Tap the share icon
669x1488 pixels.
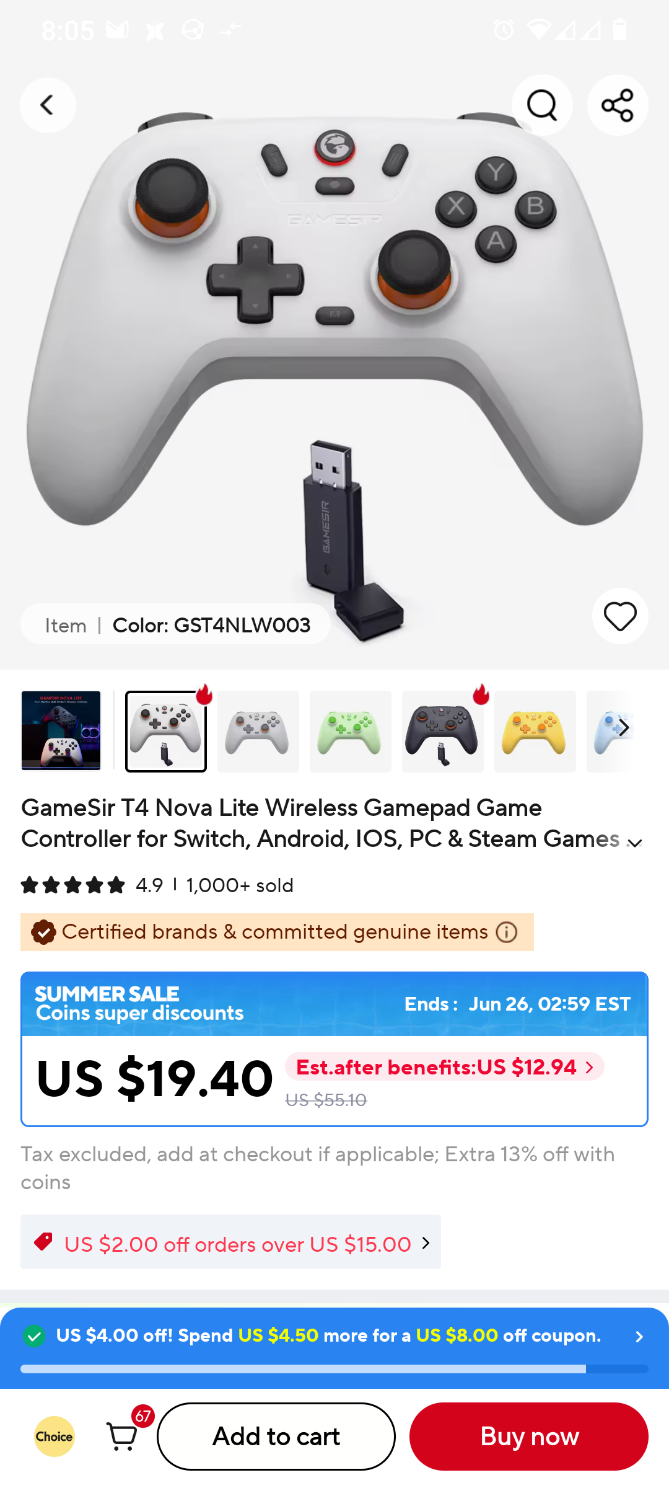[x=618, y=105]
